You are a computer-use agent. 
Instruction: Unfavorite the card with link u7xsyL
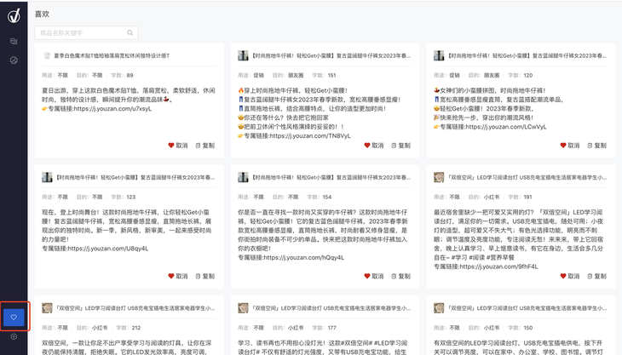[177, 146]
